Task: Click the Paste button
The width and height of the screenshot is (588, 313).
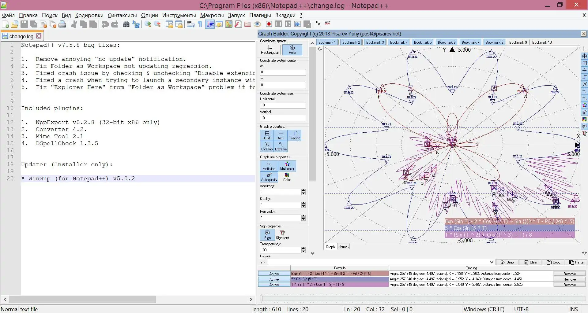Action: click(576, 262)
